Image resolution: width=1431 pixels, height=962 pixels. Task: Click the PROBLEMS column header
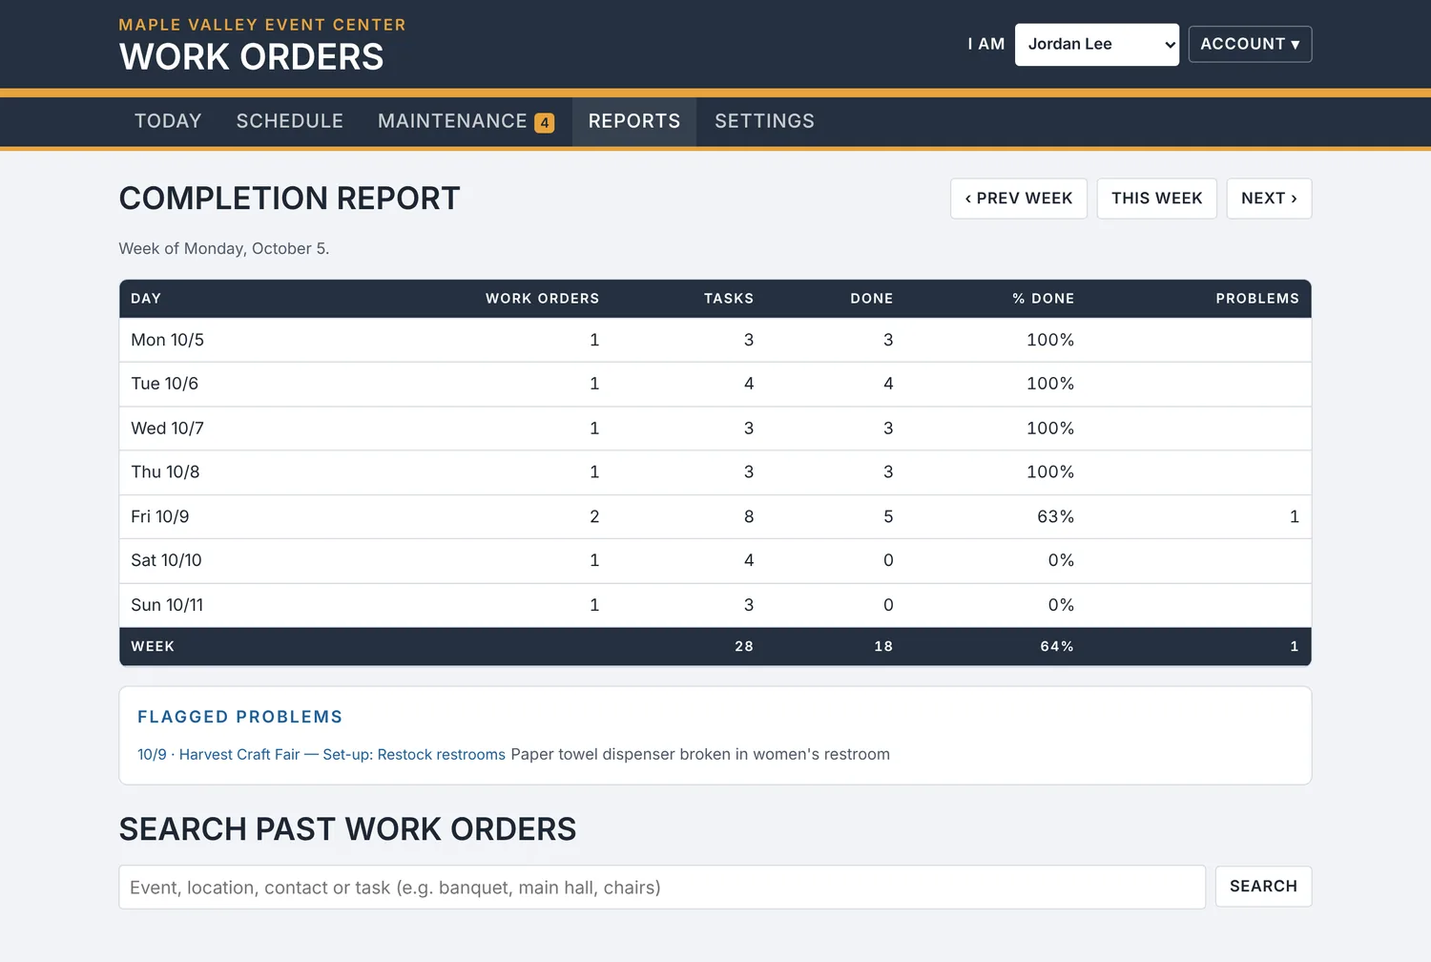click(1257, 299)
